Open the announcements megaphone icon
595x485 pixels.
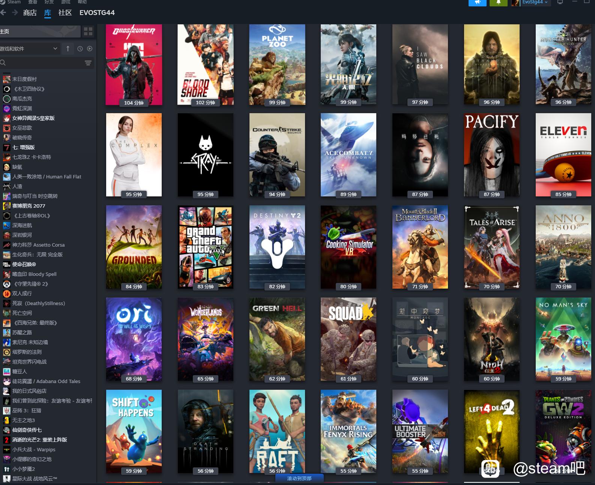[x=478, y=2]
